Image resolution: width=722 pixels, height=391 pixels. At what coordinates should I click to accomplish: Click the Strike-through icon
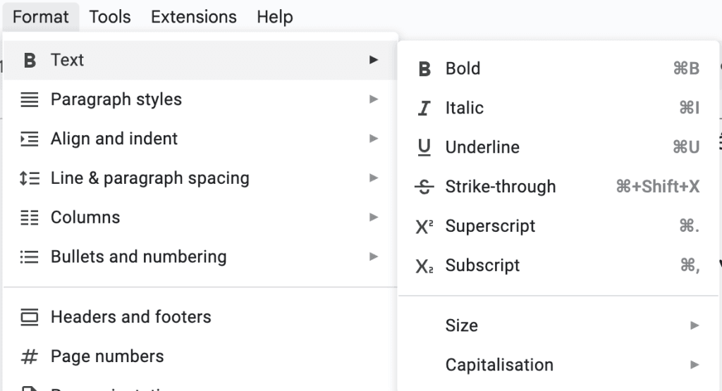point(424,187)
